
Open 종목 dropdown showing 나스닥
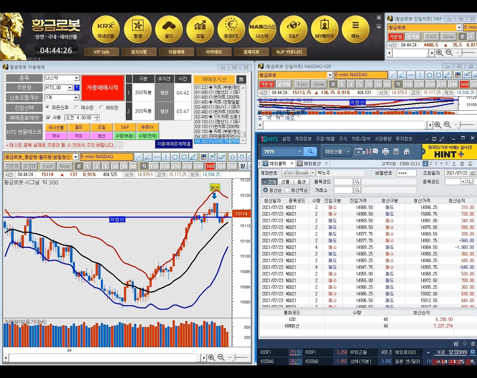[x=76, y=78]
